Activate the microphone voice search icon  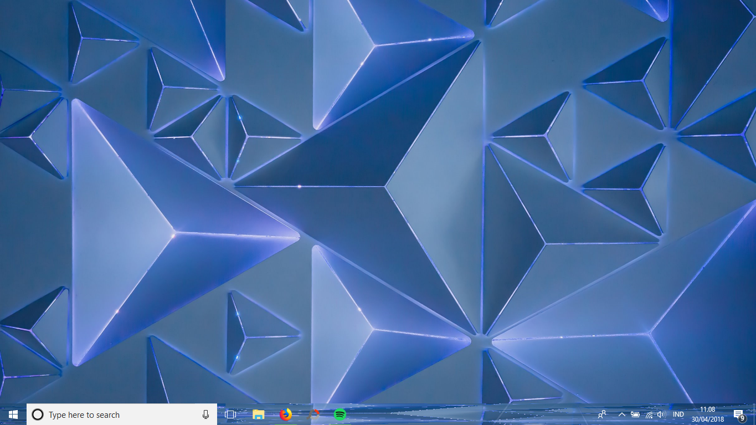(x=205, y=414)
